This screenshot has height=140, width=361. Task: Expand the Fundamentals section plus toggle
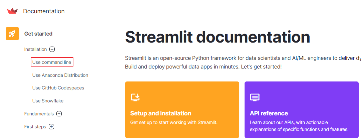(x=59, y=114)
